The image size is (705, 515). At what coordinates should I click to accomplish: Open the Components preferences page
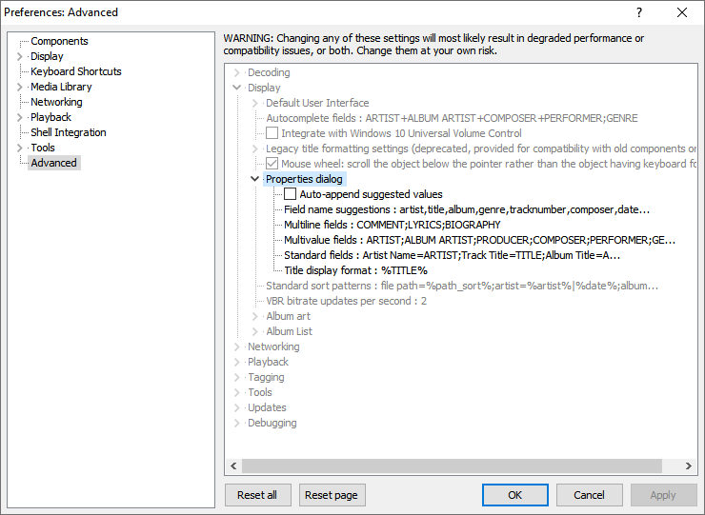coord(59,41)
